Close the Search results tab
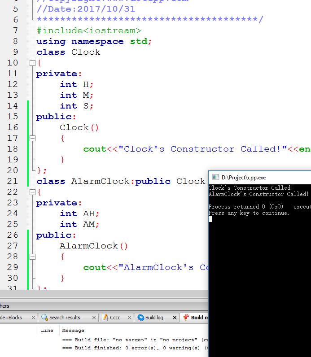This screenshot has height=357, width=311. [x=93, y=318]
